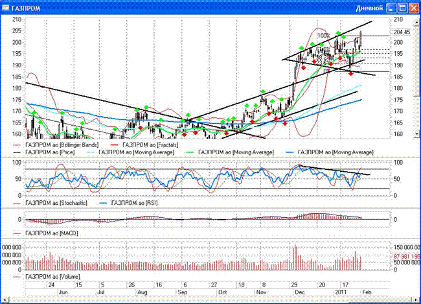
Task: Click the 210 label on left price axis
Action: 17,19
